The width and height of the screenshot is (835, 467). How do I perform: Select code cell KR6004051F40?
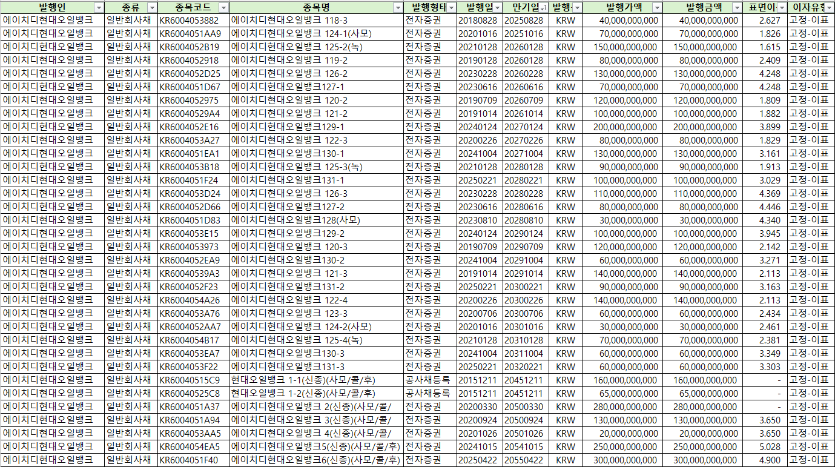193,460
